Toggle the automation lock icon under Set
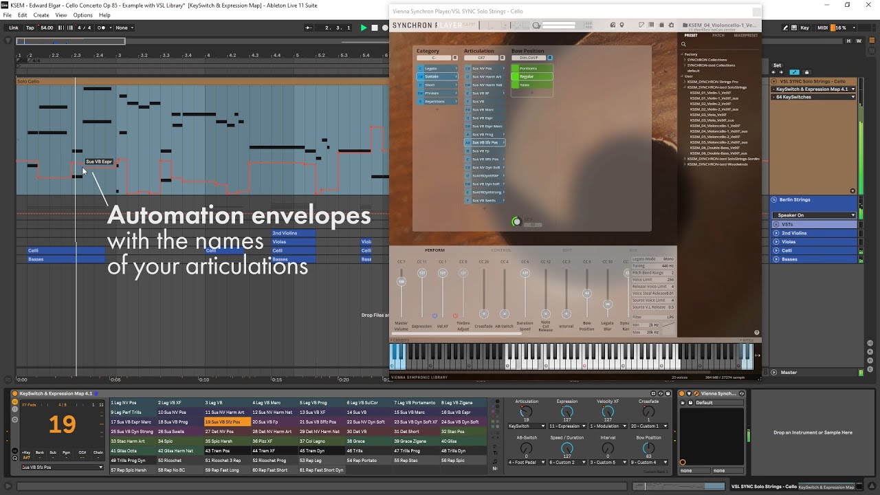The height and width of the screenshot is (495, 880). point(805,72)
